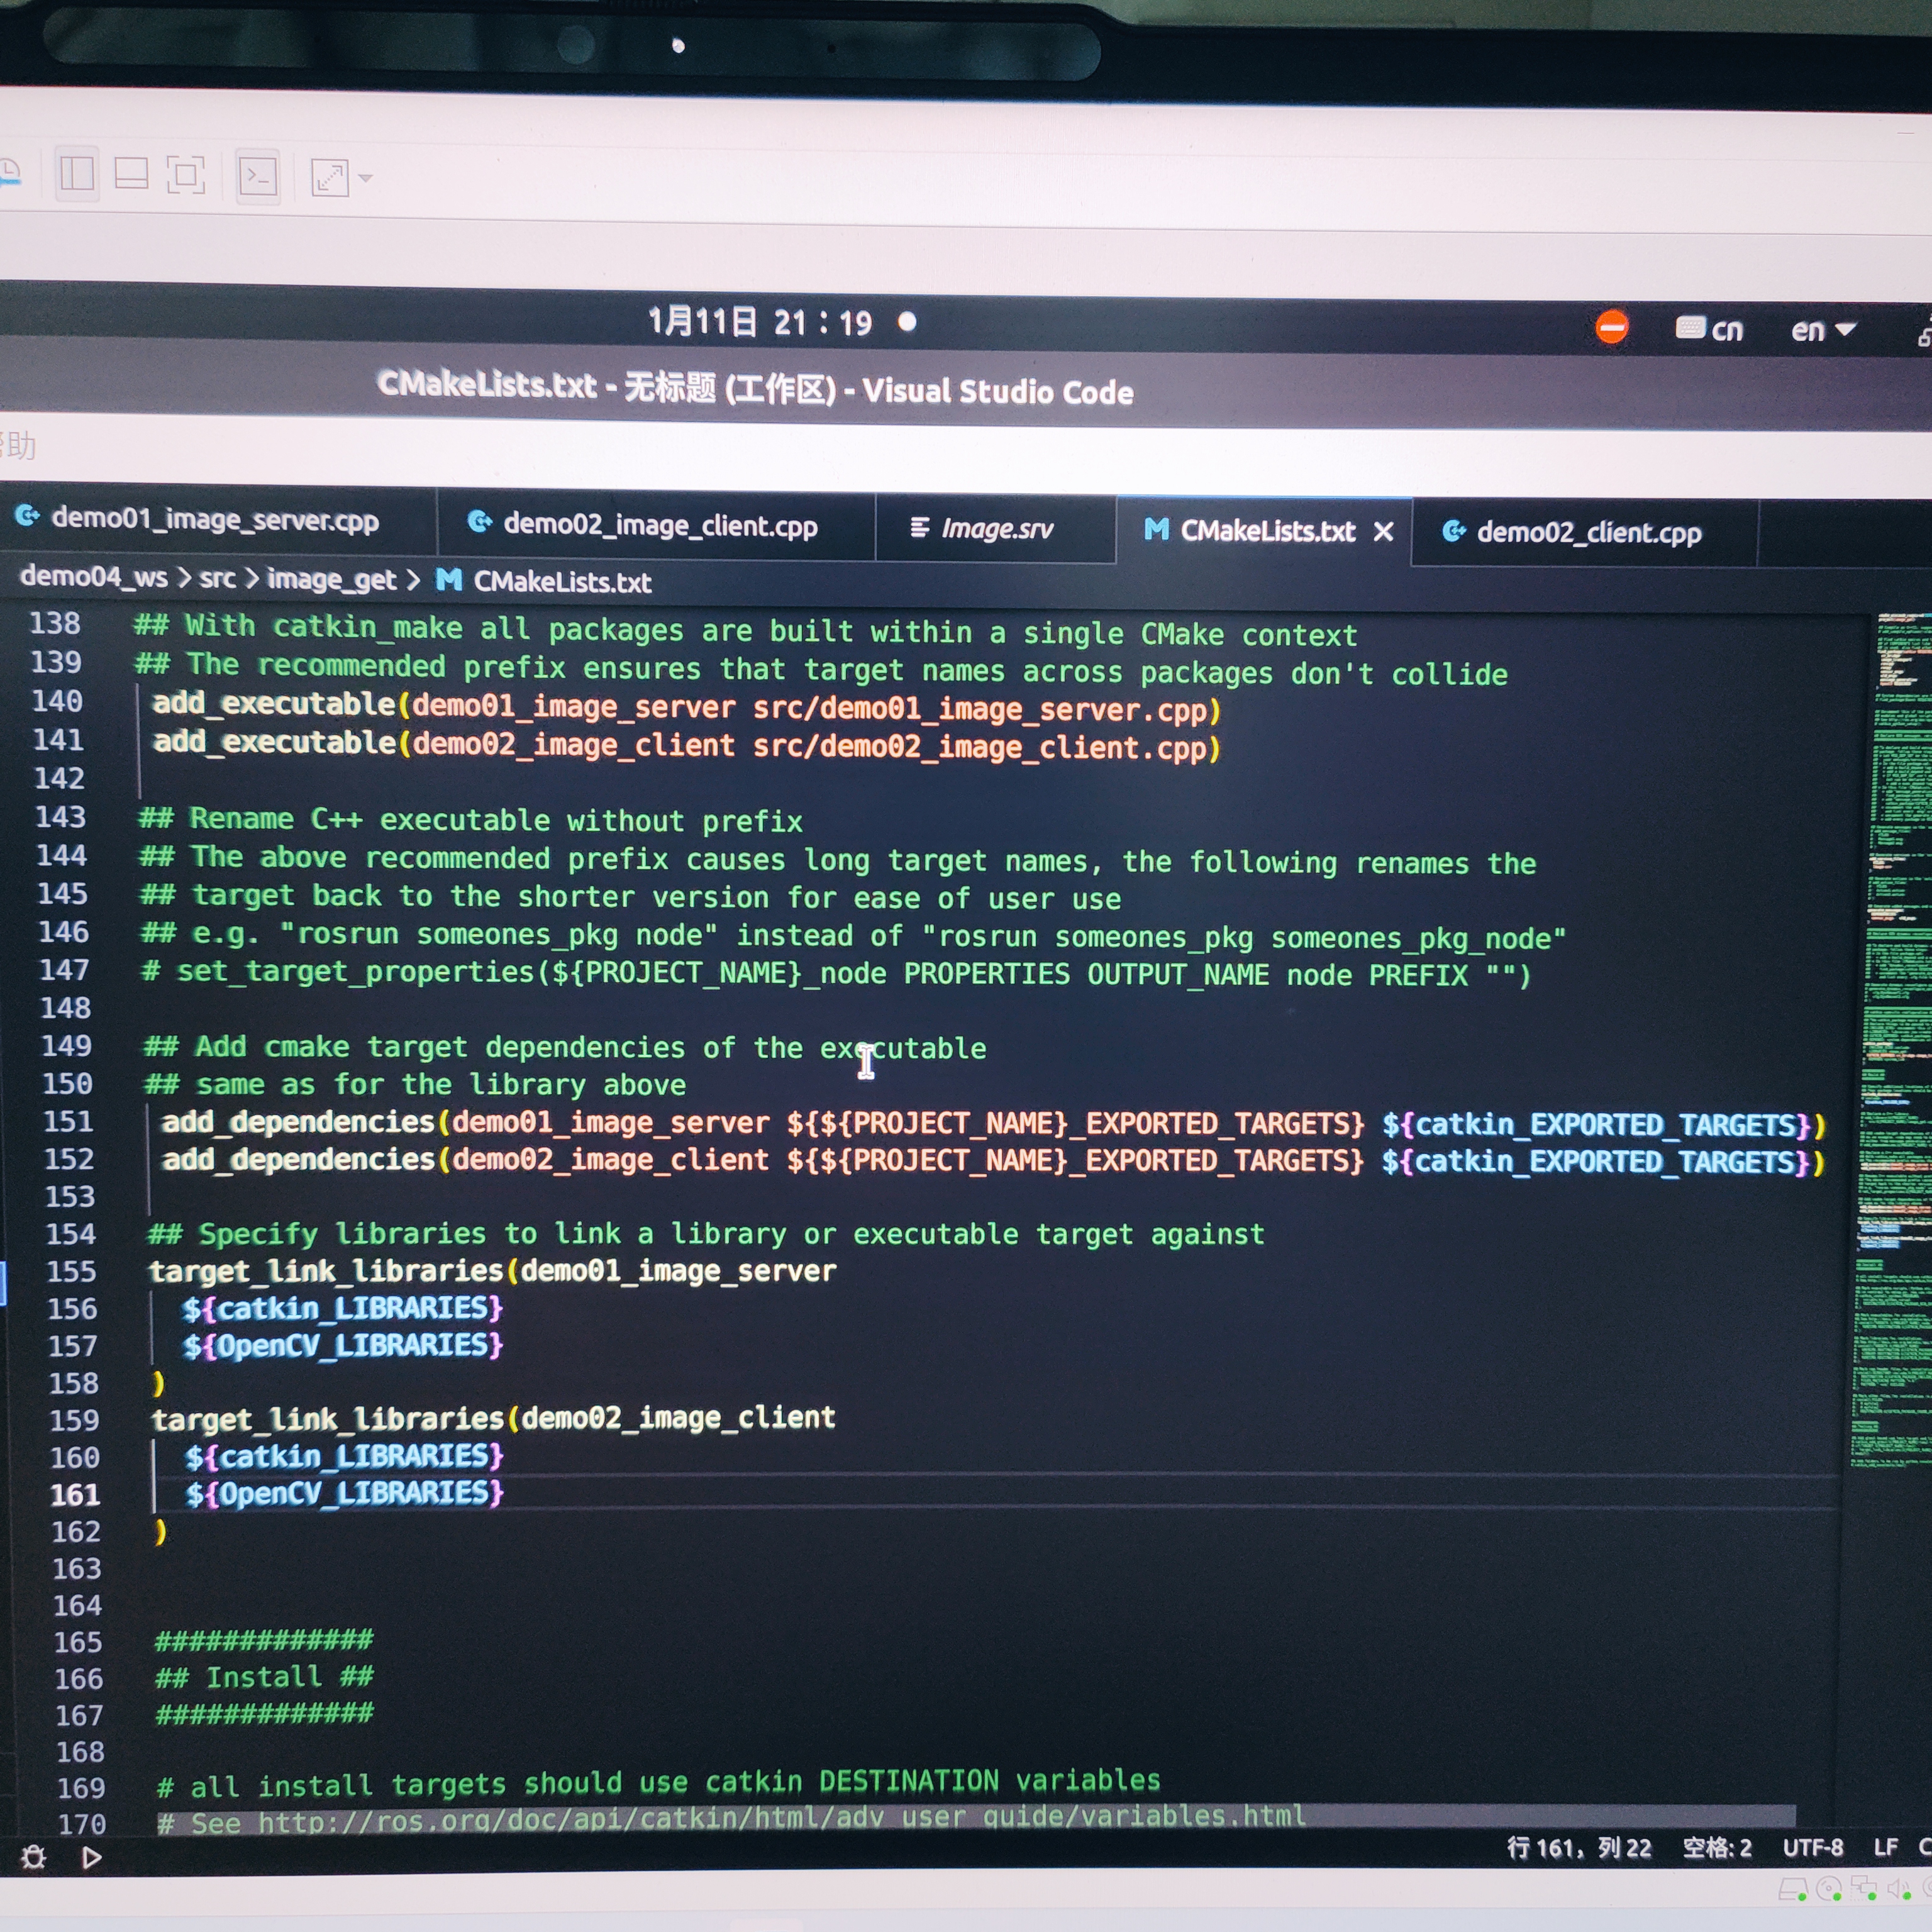The height and width of the screenshot is (1932, 1932).
Task: Click the stretch guest display icon
Action: [329, 178]
